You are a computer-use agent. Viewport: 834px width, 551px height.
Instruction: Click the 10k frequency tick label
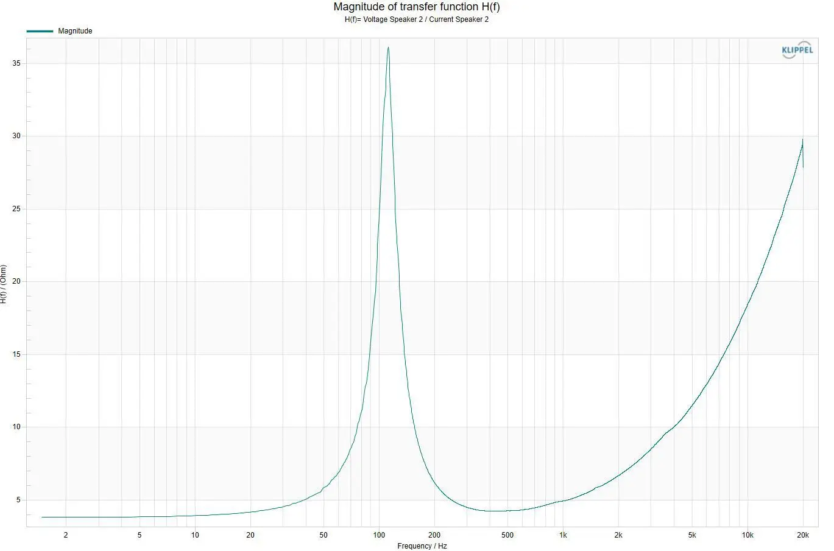point(747,535)
